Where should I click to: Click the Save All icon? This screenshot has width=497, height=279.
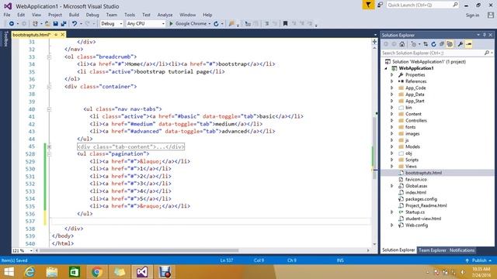64,24
